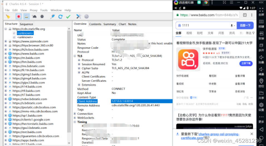Click the emulator 加量 volume up icon
This screenshot has height=146, width=266.
261,57
